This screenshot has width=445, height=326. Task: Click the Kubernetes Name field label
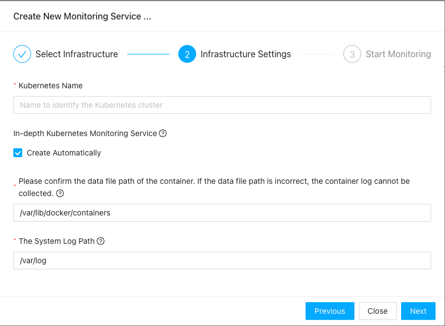coord(51,86)
